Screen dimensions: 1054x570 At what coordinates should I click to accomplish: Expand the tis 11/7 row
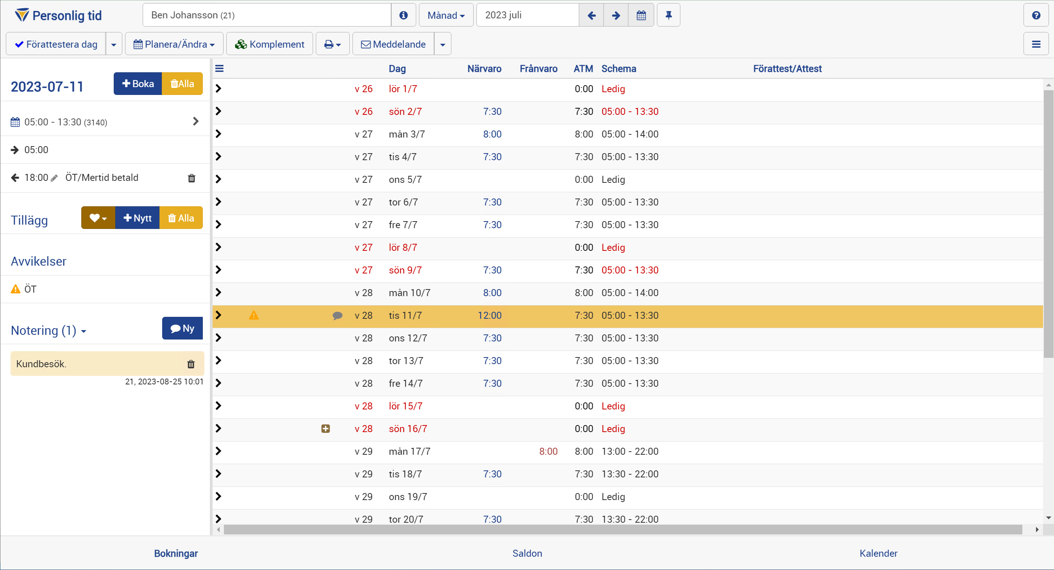pyautogui.click(x=218, y=315)
